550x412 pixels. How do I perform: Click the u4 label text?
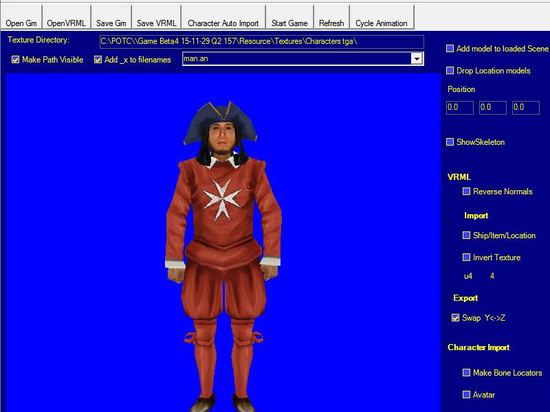coord(468,276)
